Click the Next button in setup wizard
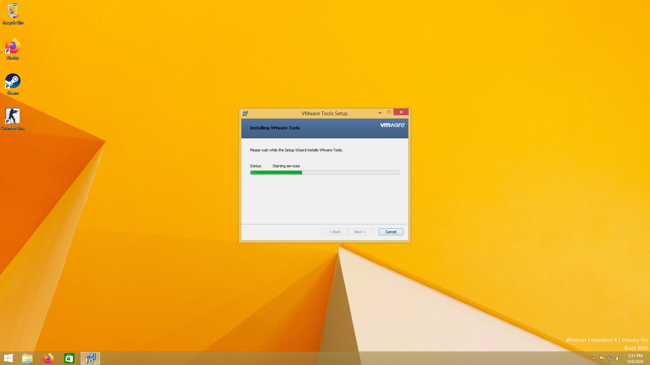The image size is (650, 365). click(x=360, y=232)
